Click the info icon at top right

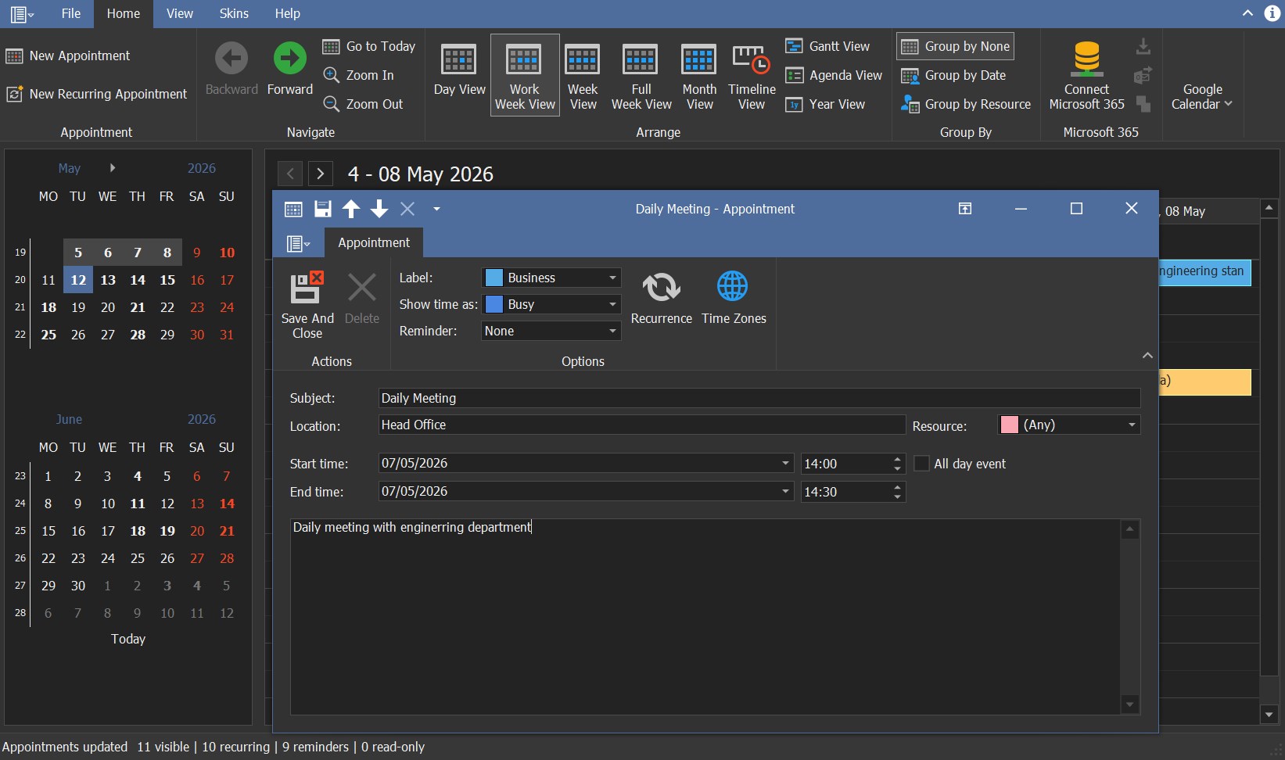pyautogui.click(x=1272, y=13)
